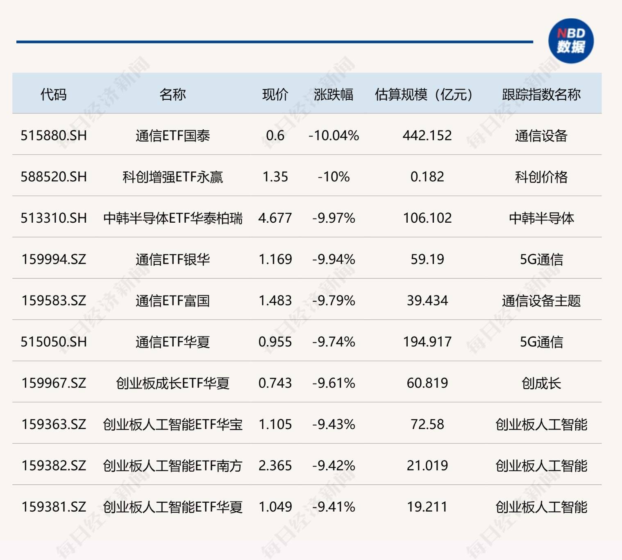Viewport: 622px width, 560px height.
Task: Select the estimated size 59.19
Action: [427, 260]
